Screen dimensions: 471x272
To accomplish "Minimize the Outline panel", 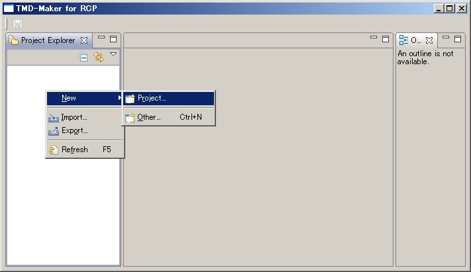I will [446, 38].
